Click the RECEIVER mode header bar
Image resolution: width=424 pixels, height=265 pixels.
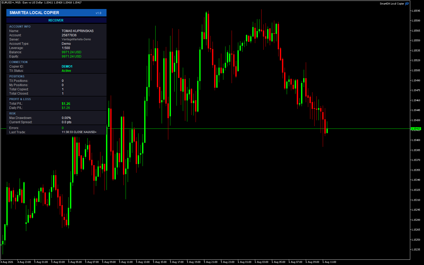point(56,20)
